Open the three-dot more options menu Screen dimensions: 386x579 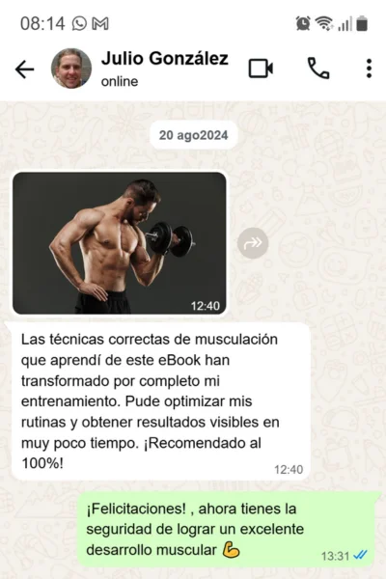click(369, 69)
